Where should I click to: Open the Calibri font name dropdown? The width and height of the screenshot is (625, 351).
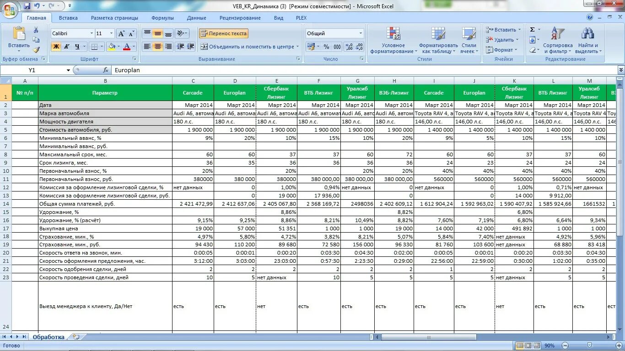(91, 33)
